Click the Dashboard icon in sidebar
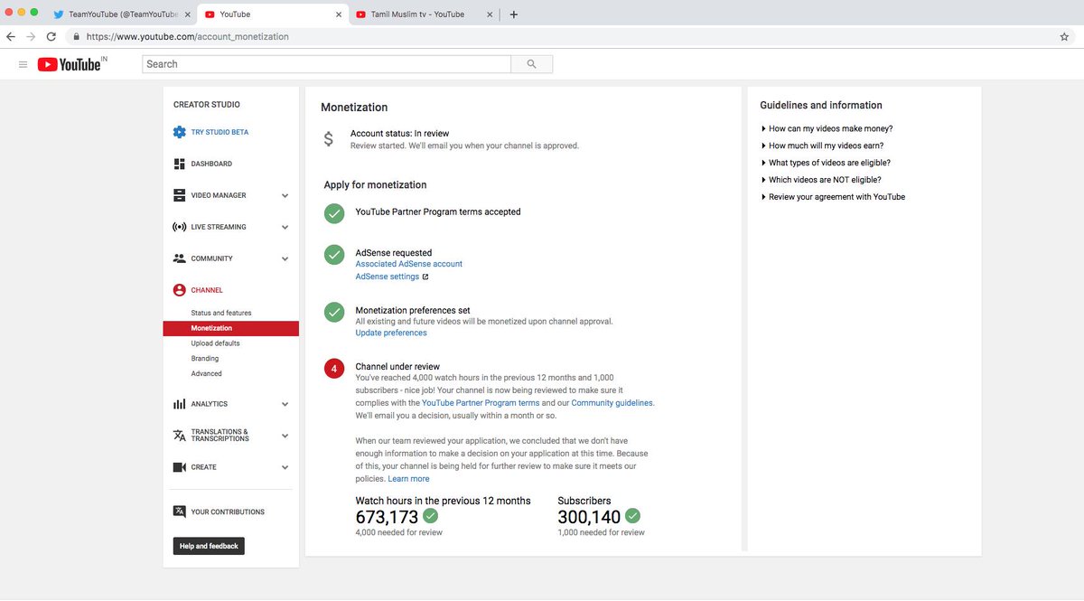Image resolution: width=1084 pixels, height=601 pixels. (179, 164)
